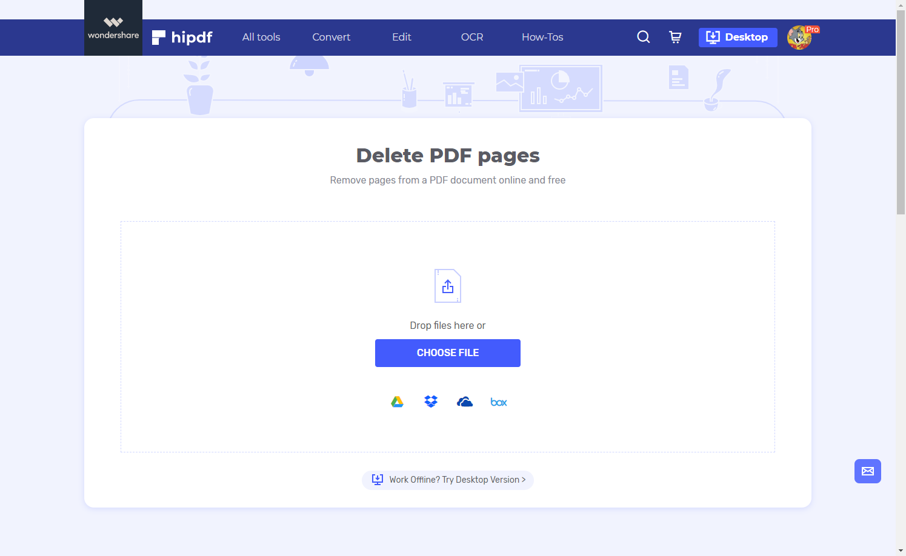Click the scrollbar up arrow
The image size is (906, 556).
tap(901, 5)
